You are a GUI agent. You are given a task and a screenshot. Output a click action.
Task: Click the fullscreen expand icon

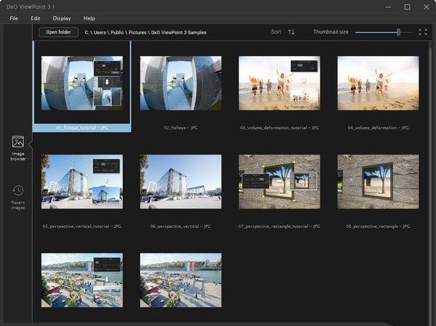[x=422, y=32]
